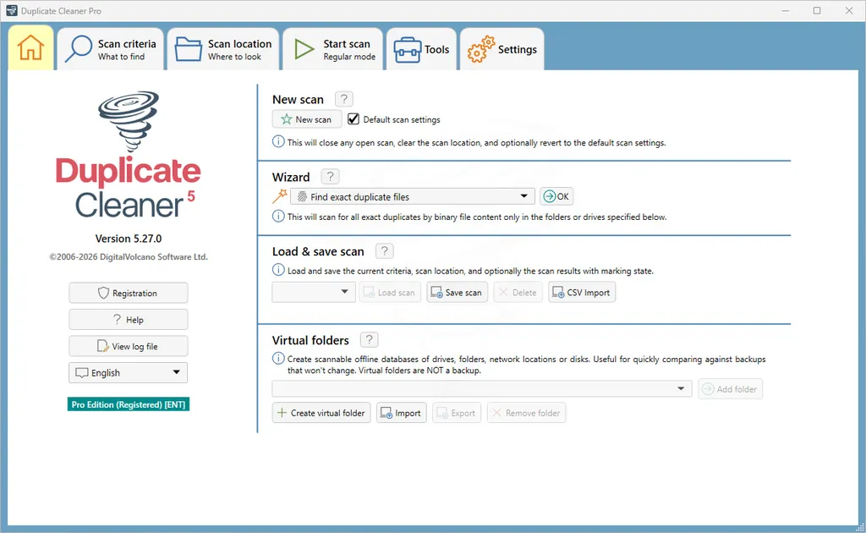Click the app icon in the title bar
866x533 pixels.
pos(12,10)
